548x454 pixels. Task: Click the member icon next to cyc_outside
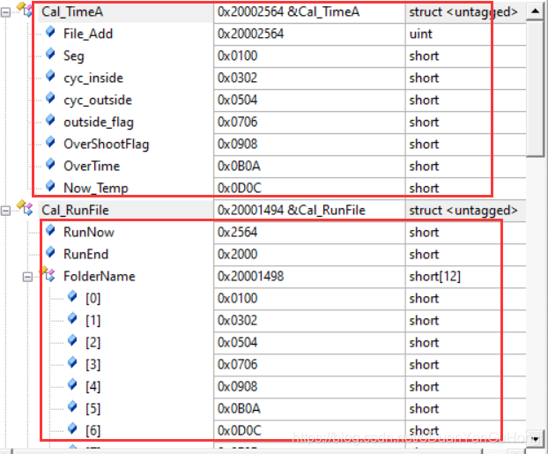tap(50, 98)
